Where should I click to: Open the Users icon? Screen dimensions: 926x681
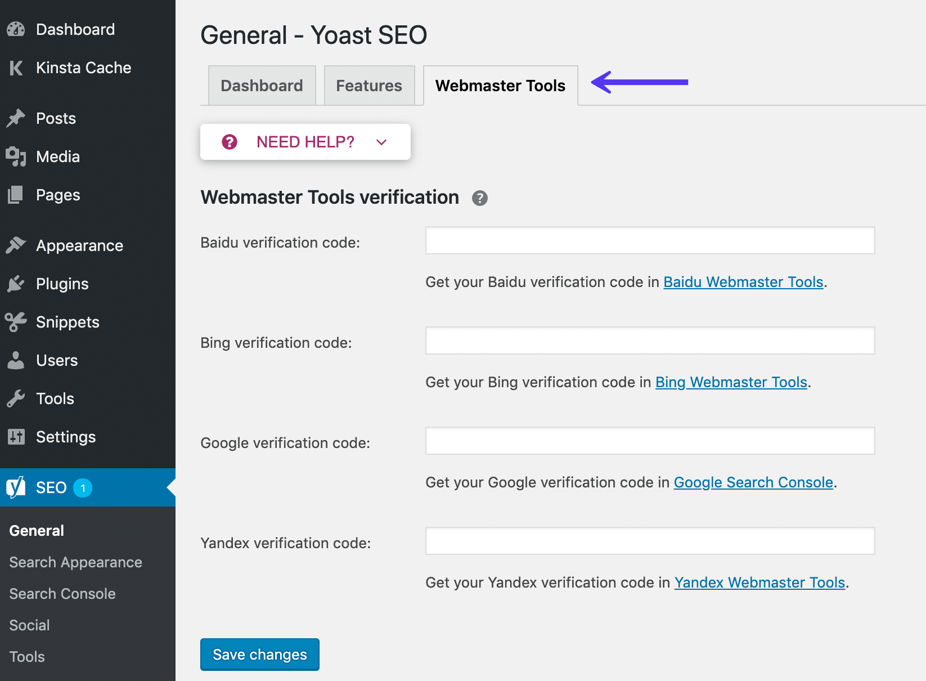click(x=17, y=360)
